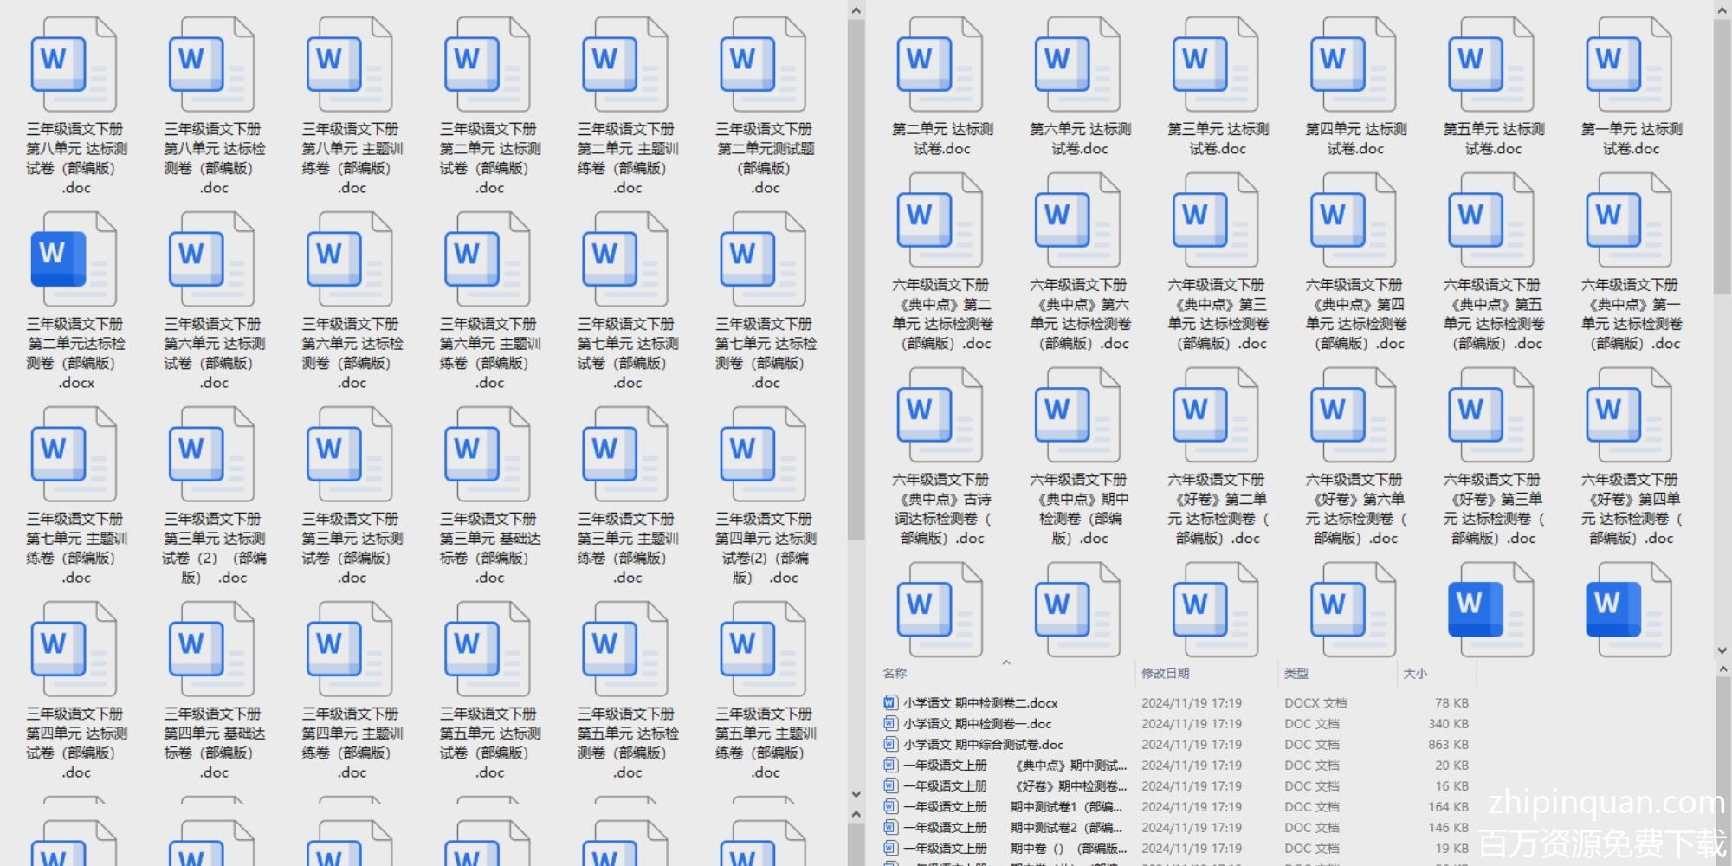Select the 三年级 第三单元 主题训练卷 icon

625,454
